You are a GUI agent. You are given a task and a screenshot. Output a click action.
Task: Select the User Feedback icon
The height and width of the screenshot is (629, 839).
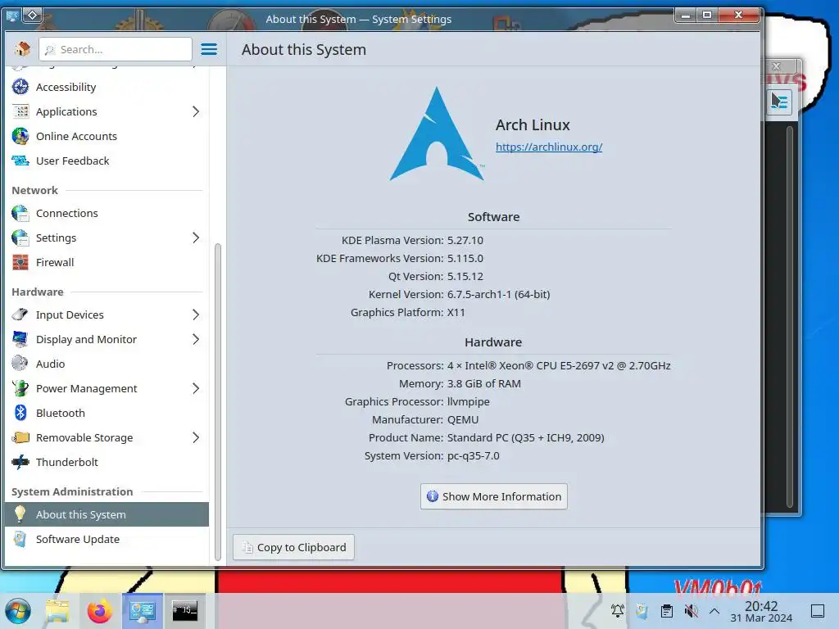(x=20, y=161)
